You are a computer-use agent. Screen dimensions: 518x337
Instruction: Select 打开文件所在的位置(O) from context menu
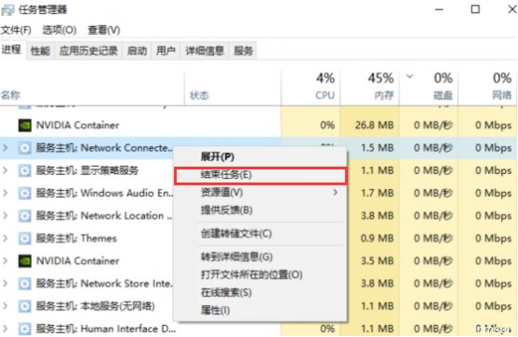click(x=252, y=274)
